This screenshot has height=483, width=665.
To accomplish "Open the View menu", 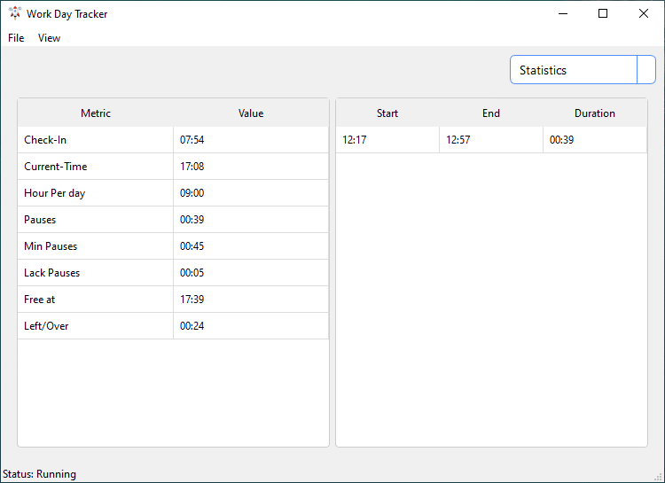I will [x=49, y=38].
